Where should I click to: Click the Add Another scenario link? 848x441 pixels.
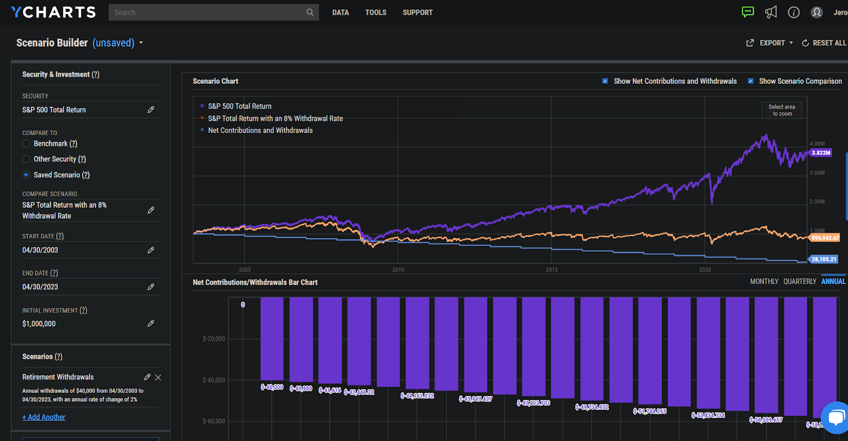44,417
